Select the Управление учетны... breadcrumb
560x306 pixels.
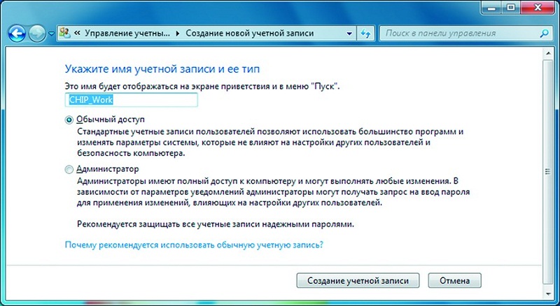click(127, 34)
